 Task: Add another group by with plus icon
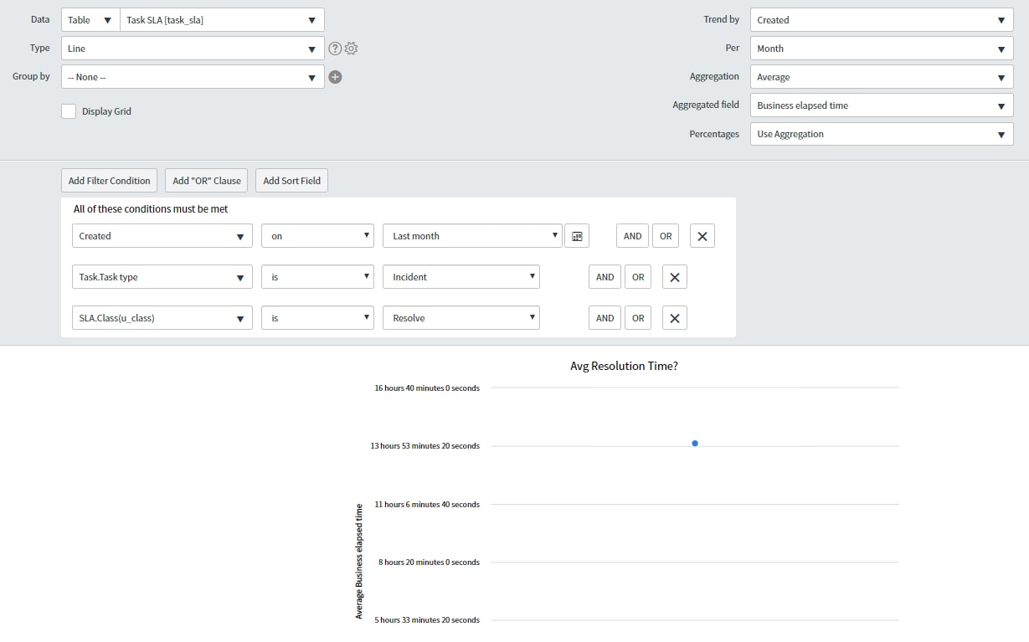coord(335,77)
